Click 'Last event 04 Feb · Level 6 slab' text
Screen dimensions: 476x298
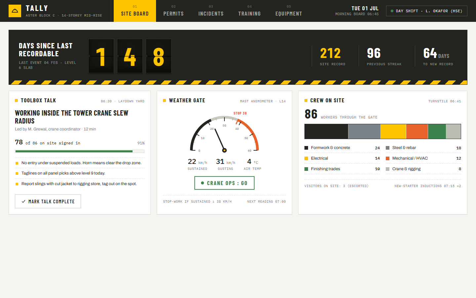click(47, 65)
